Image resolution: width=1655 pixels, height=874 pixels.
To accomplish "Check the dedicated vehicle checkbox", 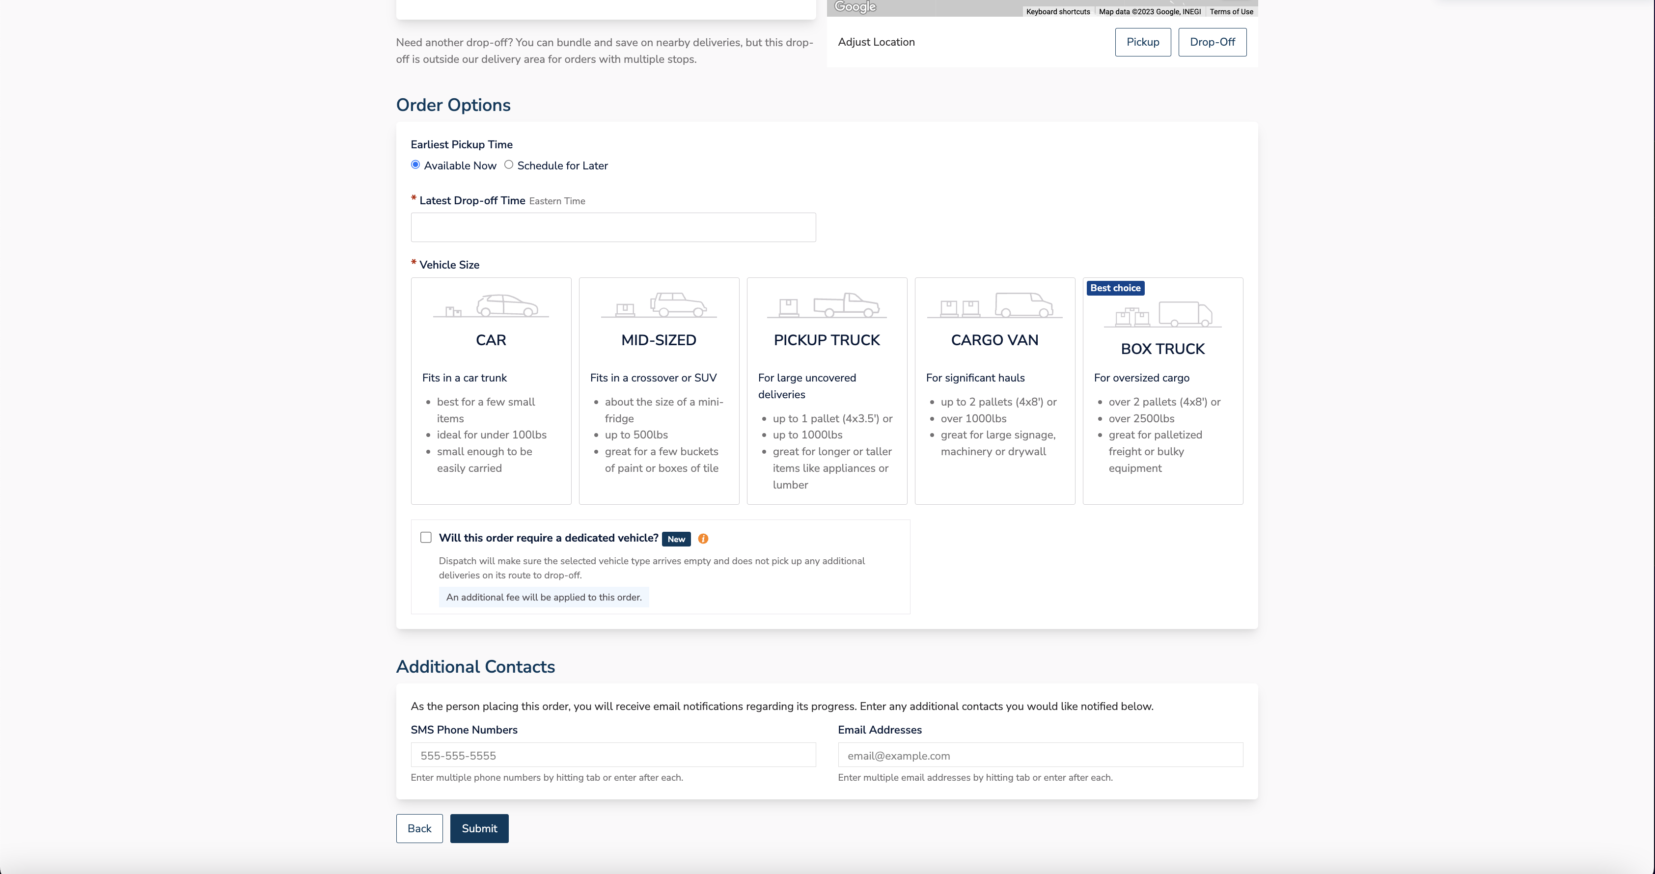I will tap(426, 538).
